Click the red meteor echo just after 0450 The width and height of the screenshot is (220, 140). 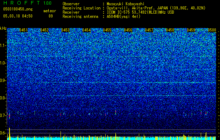9,116
